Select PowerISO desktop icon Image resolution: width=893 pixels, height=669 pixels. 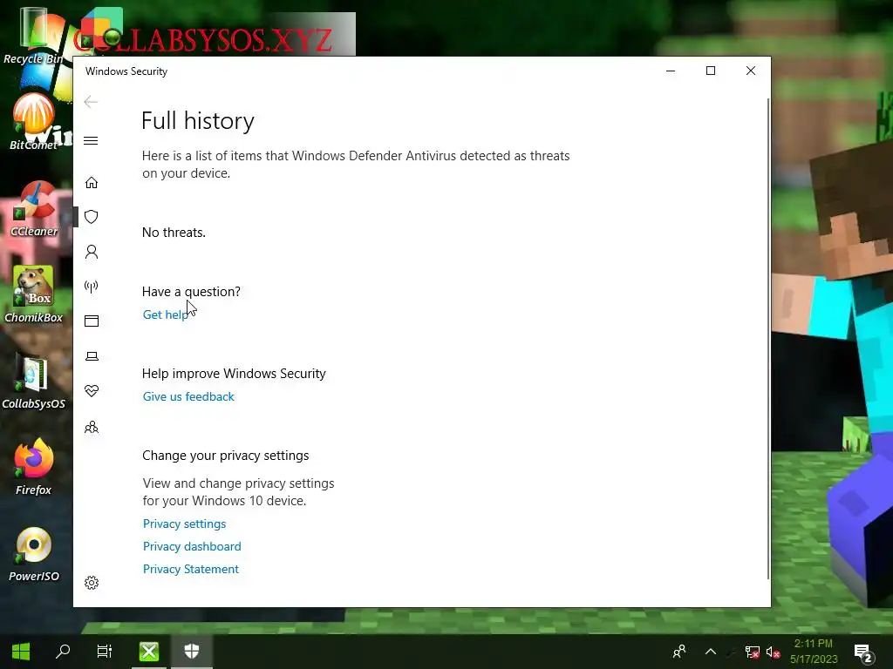coord(34,554)
